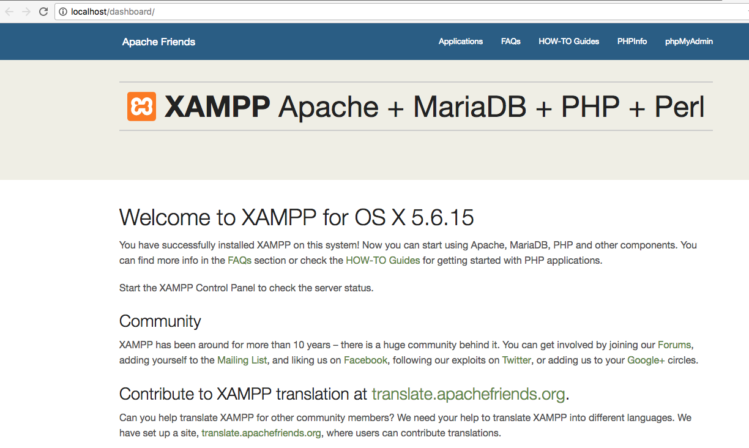This screenshot has height=448, width=749.
Task: Open translate.apachefriends.org link in body paragraph
Action: (x=261, y=433)
